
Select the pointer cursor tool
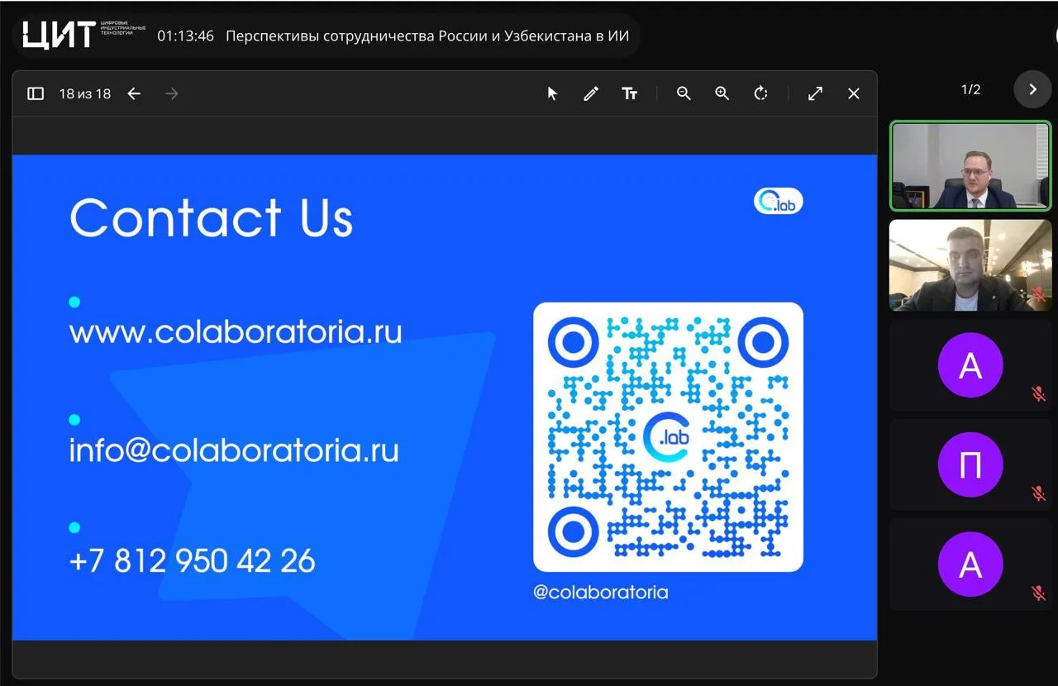pos(552,93)
